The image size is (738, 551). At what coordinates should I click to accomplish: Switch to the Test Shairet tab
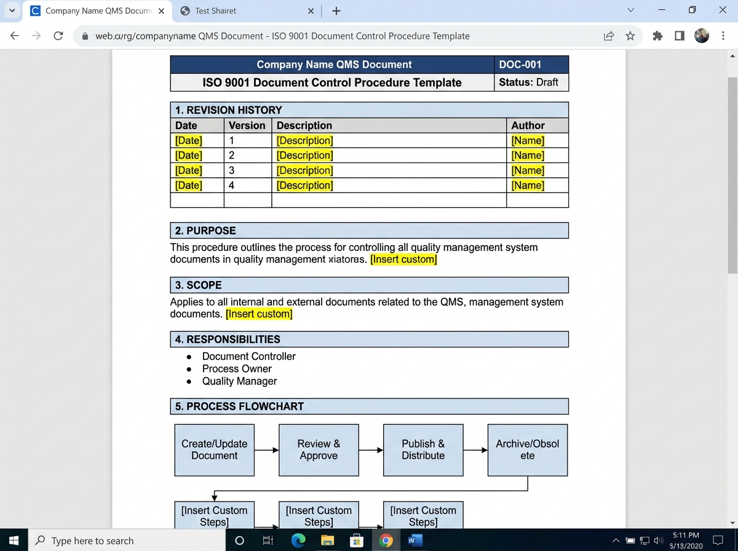coord(248,11)
